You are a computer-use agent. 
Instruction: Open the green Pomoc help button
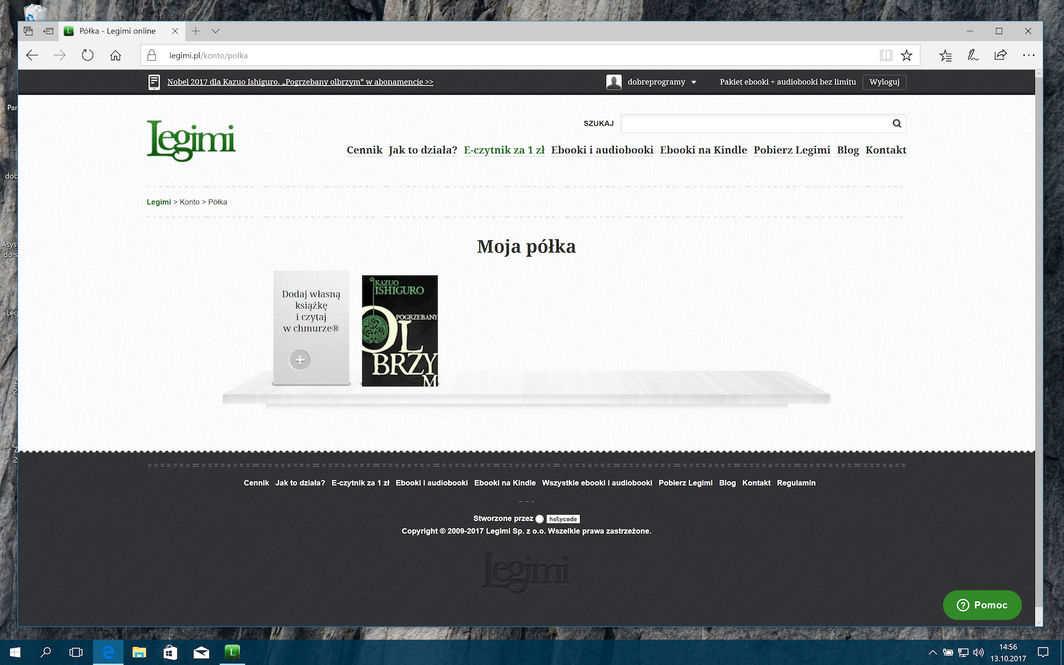click(982, 605)
